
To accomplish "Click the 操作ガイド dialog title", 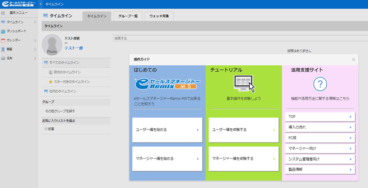I will [x=142, y=60].
